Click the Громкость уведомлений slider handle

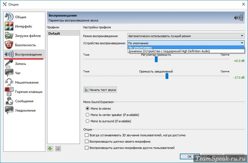tap(167, 76)
